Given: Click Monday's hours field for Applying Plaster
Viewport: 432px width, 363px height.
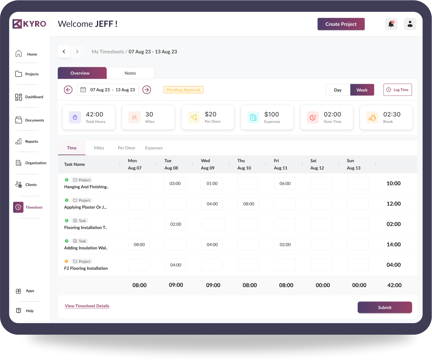Looking at the screenshot, I should [x=139, y=204].
